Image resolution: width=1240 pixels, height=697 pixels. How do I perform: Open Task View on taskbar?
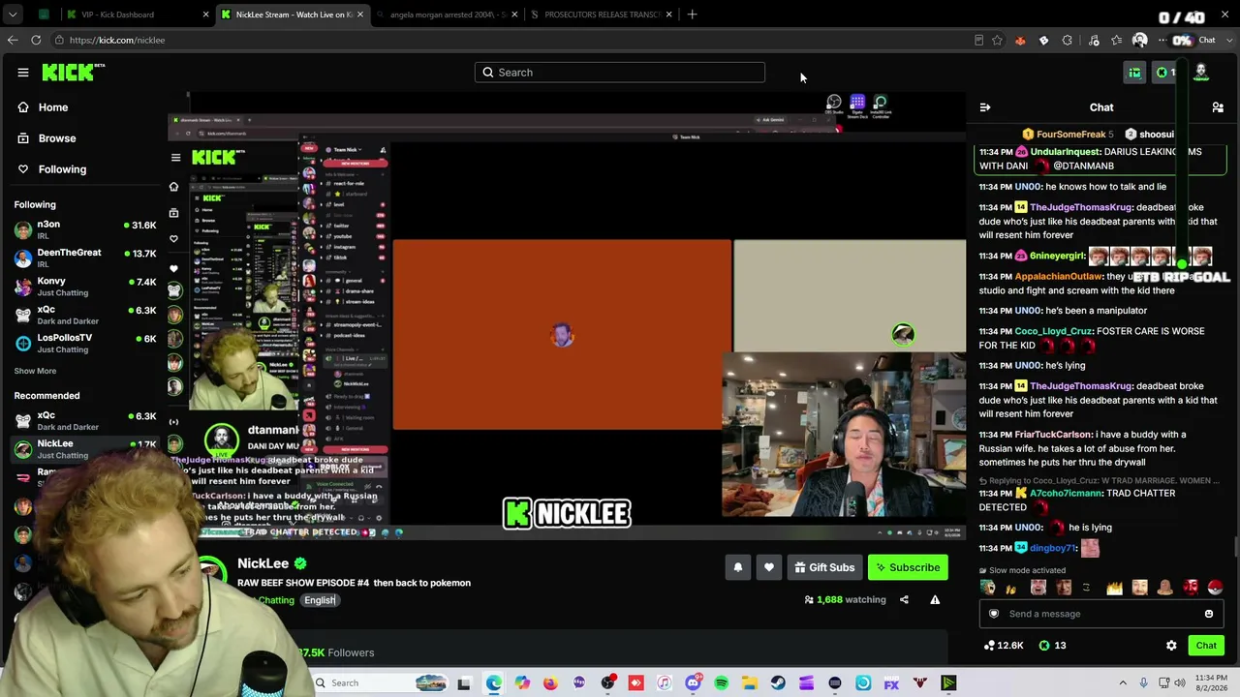[x=464, y=683]
